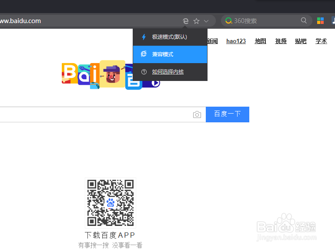Click the browser kernel mode icon in address bar
This screenshot has width=335, height=249.
click(x=186, y=21)
